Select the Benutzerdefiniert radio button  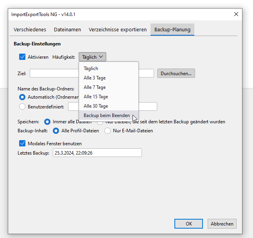coord(22,106)
